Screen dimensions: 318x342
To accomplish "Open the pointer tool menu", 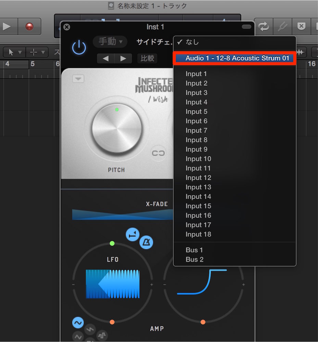I will click(14, 52).
